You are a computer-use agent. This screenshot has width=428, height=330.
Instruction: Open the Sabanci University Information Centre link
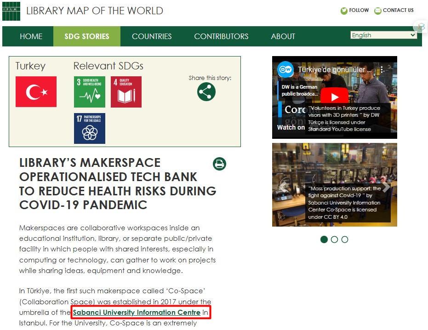point(137,313)
